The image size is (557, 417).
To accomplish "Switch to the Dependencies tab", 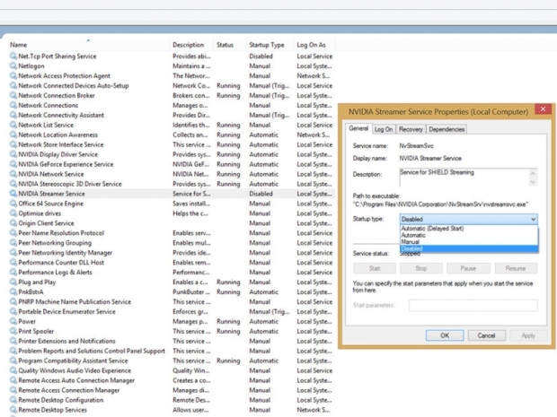I will coord(446,129).
